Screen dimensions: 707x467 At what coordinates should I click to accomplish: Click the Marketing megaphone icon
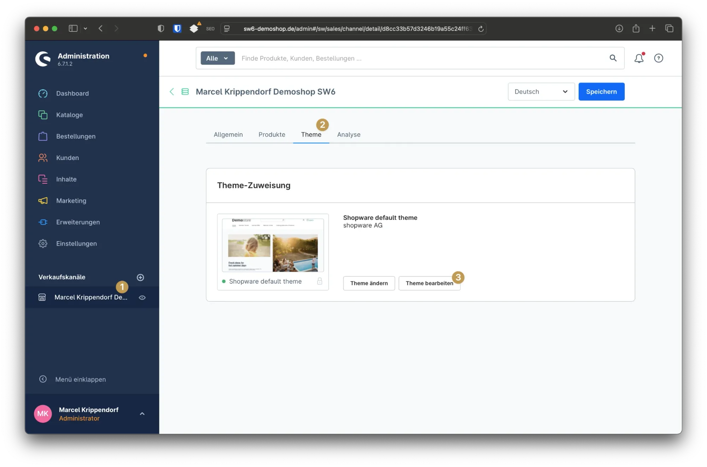43,201
